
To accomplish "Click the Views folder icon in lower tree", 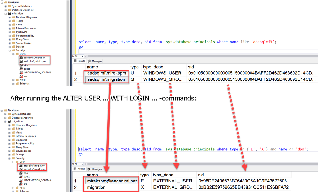I will click(13, 133).
